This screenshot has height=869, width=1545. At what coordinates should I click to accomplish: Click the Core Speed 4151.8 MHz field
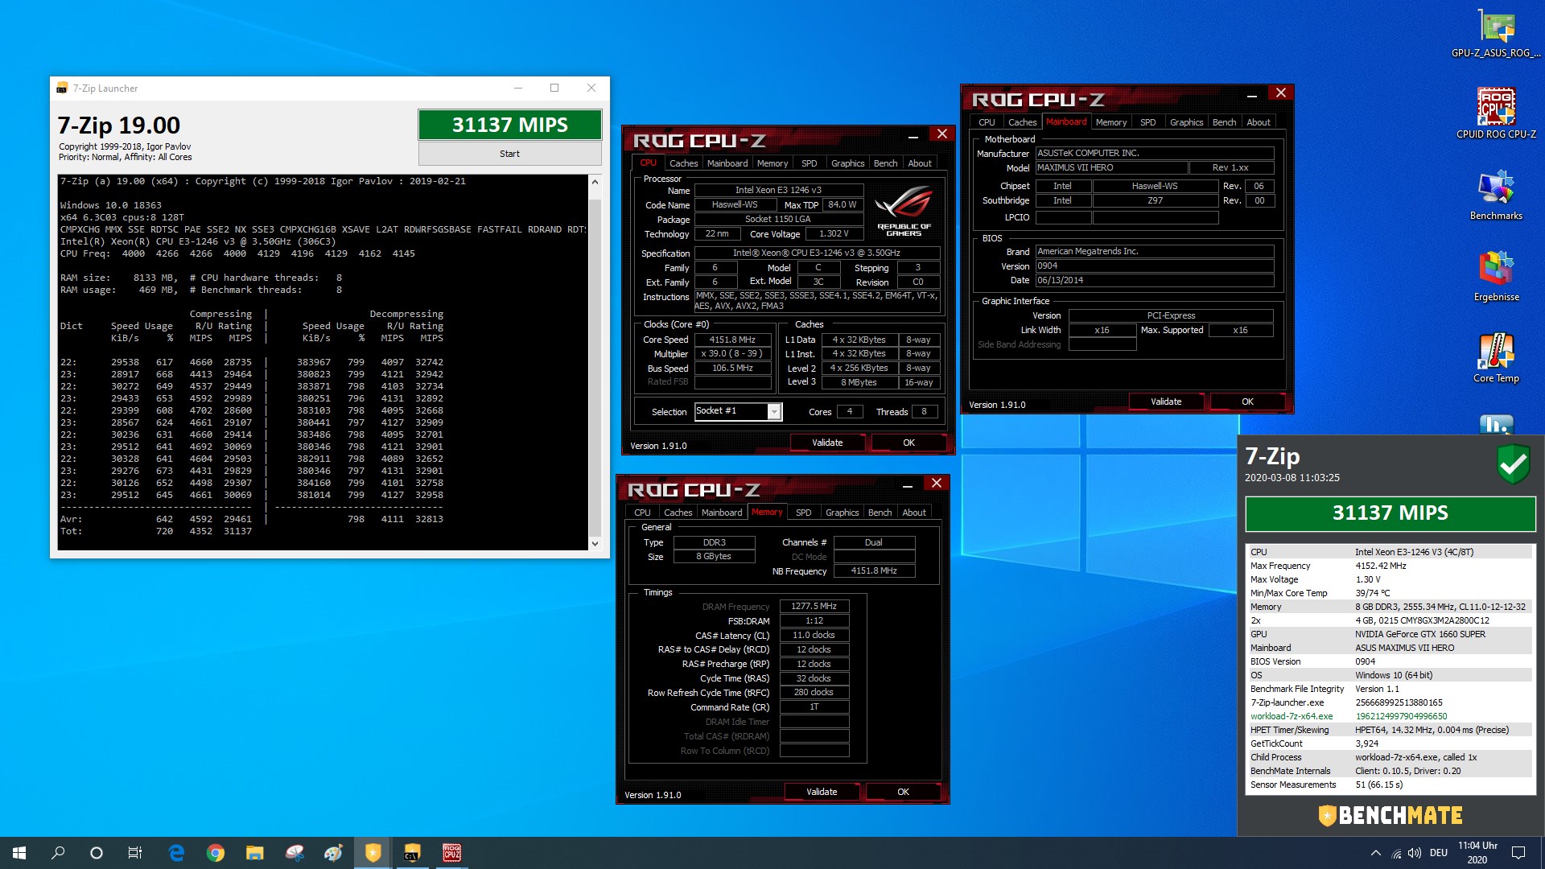732,340
